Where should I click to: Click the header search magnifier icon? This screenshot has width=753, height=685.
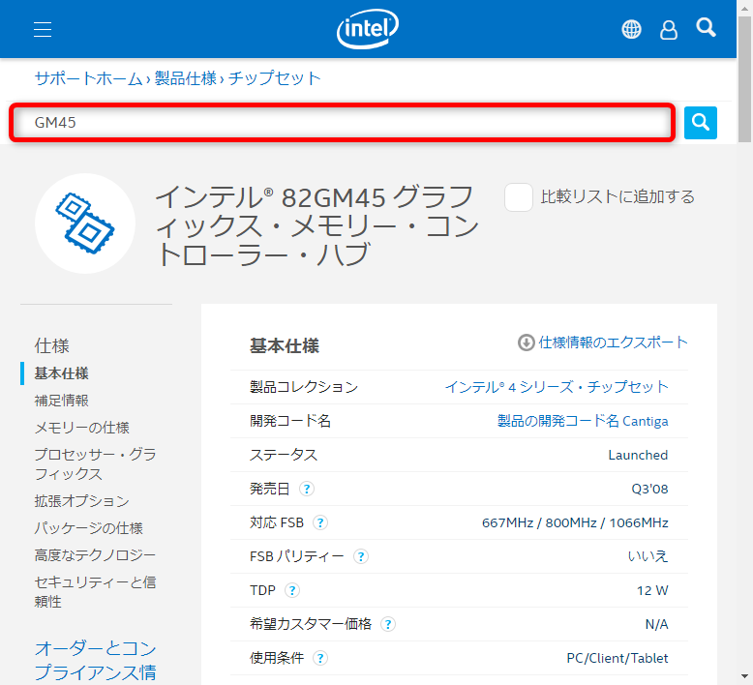coord(706,28)
